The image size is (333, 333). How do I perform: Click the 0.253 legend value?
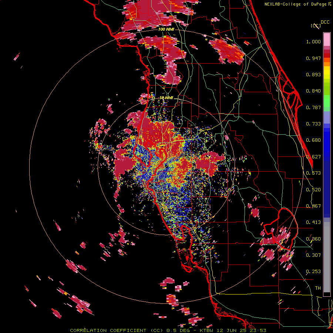pyautogui.click(x=313, y=272)
